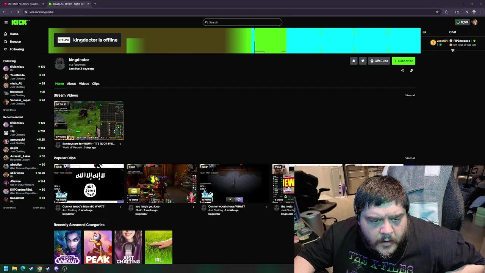This screenshot has height=273, width=485.
Task: Open blooskull channel in Following list
Action: click(24, 94)
